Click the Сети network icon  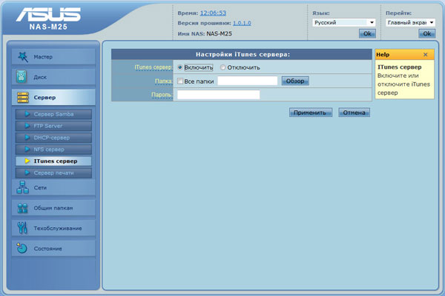click(23, 187)
